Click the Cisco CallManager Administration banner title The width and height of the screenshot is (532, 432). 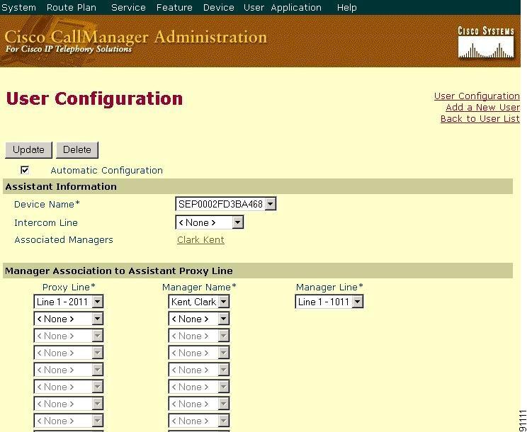136,37
